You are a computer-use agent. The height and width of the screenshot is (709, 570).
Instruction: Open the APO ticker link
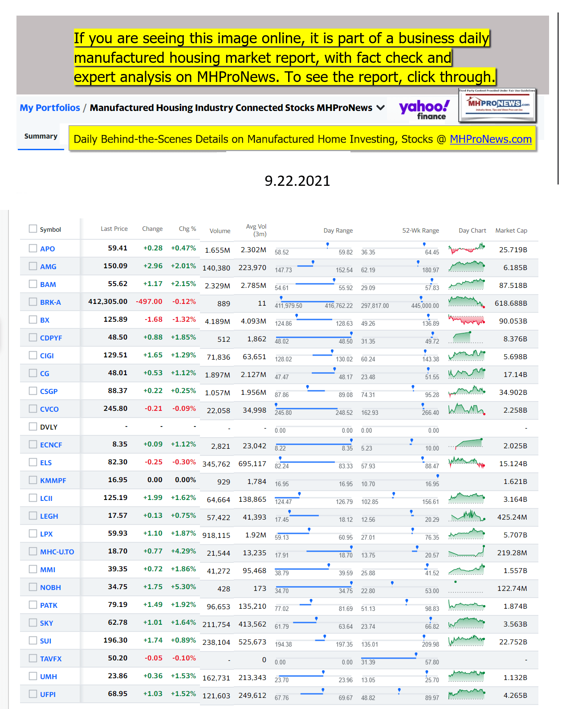48,249
